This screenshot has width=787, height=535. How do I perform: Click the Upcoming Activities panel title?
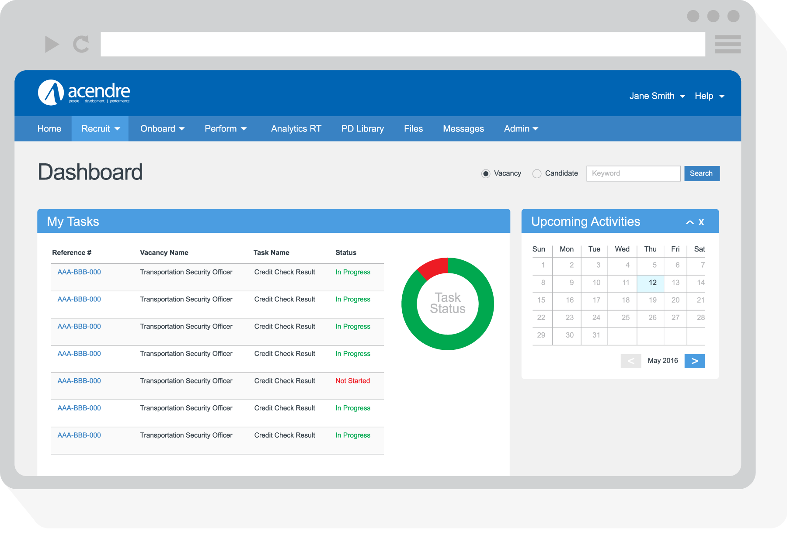pos(585,222)
